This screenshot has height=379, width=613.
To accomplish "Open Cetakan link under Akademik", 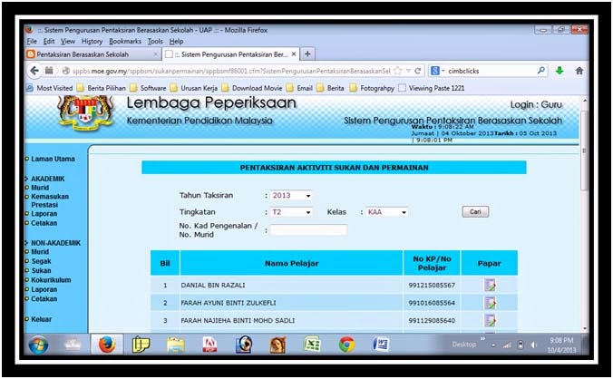I will [x=44, y=223].
